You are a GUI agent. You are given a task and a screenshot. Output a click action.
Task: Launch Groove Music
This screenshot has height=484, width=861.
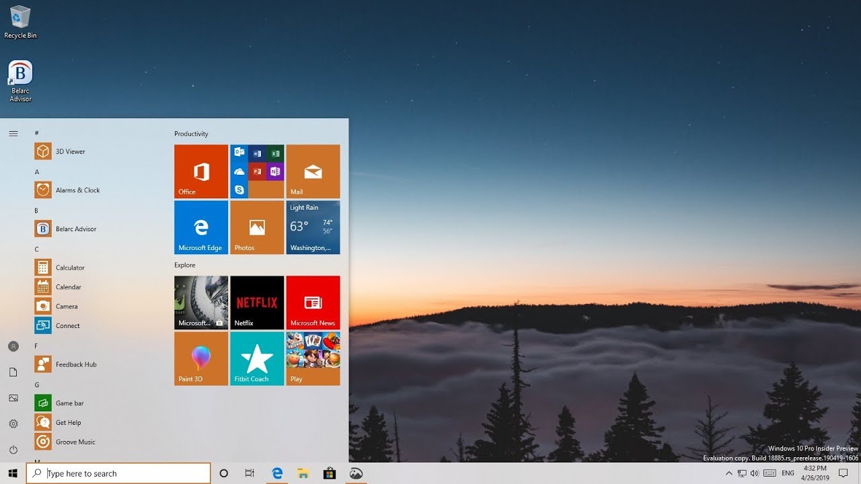pyautogui.click(x=98, y=442)
